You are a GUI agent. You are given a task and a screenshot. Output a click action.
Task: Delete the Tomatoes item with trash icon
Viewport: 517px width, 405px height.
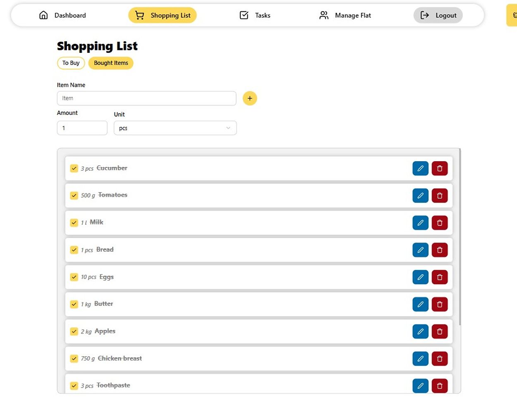(440, 195)
